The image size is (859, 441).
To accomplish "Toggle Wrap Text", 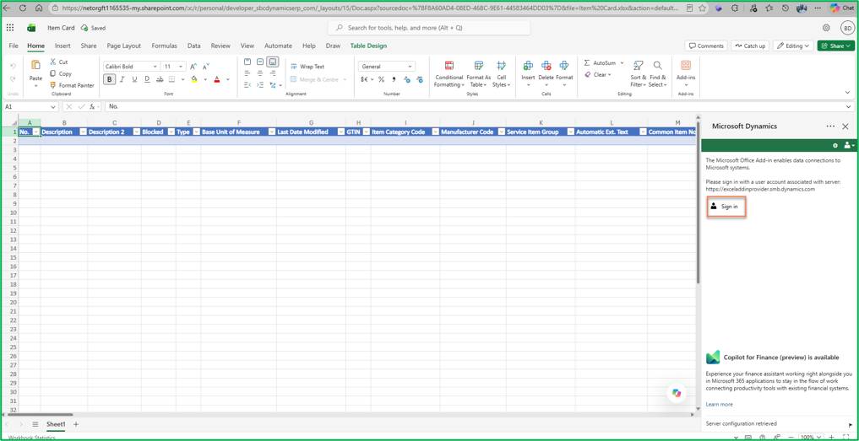I will (308, 67).
